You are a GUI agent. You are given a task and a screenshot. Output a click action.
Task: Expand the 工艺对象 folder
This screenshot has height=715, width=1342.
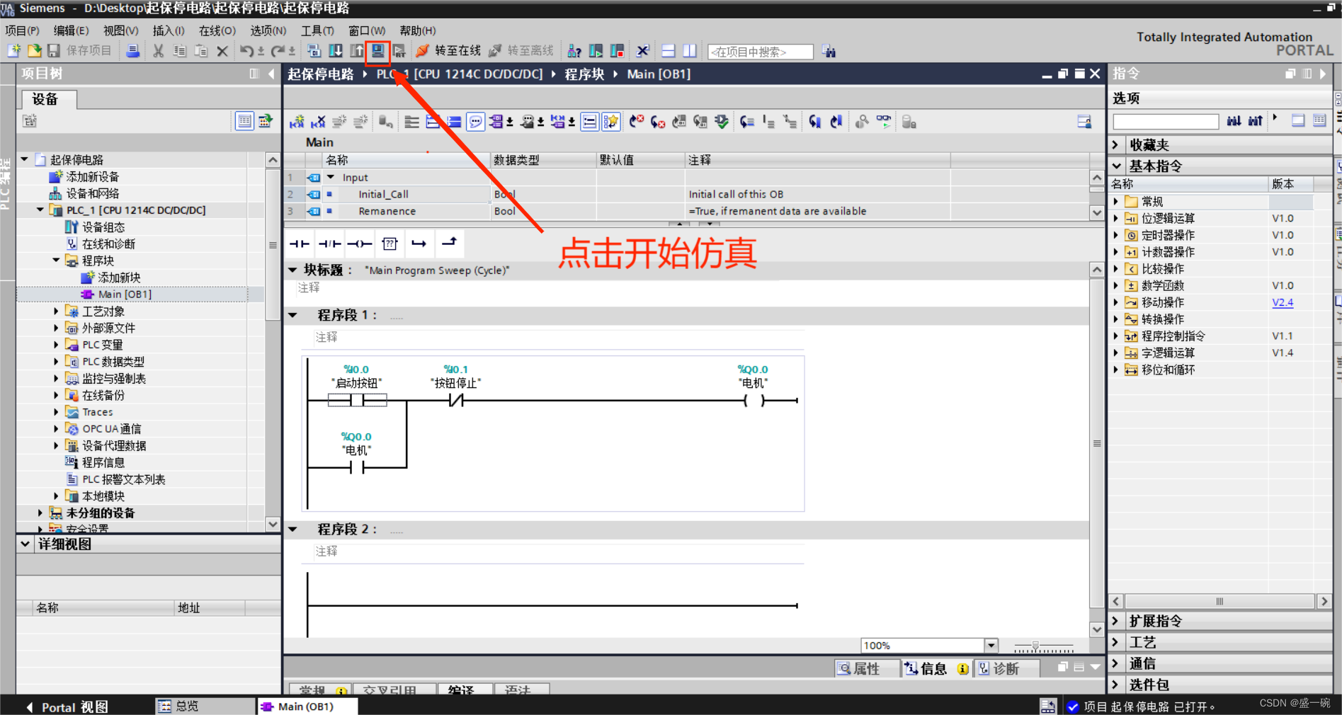point(56,311)
